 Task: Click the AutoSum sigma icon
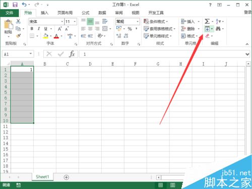[x=207, y=21]
